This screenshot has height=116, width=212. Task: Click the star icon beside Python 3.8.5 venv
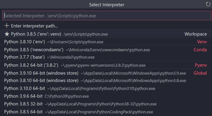pyautogui.click(x=7, y=34)
